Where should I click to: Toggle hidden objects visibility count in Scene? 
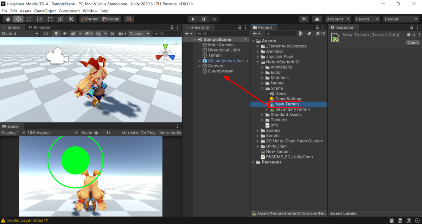89,34
